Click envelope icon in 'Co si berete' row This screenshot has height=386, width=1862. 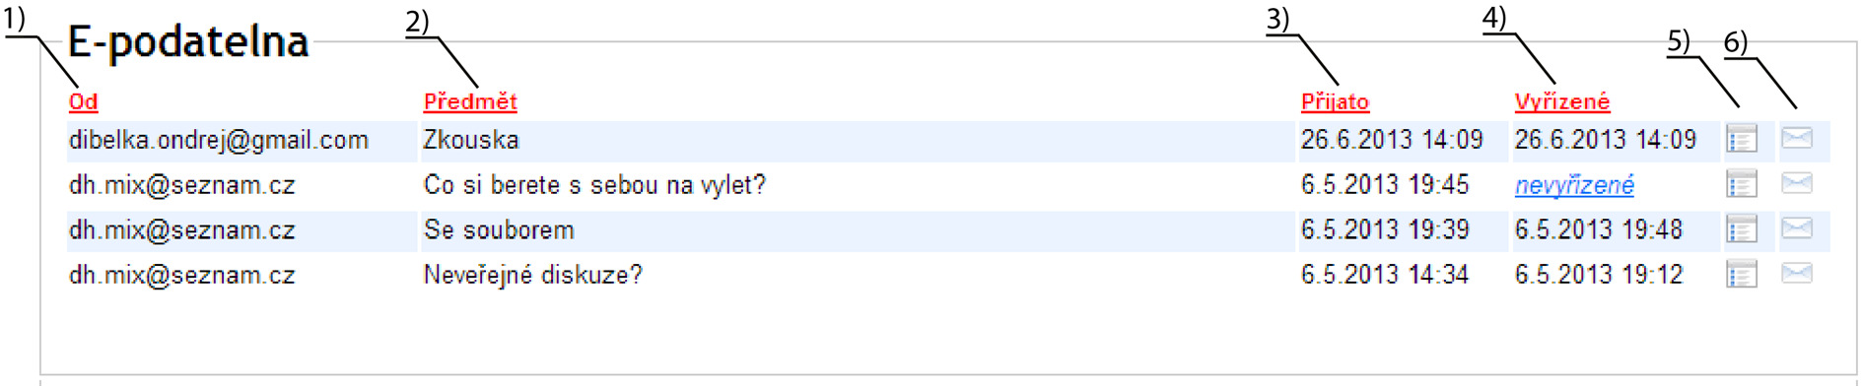[x=1797, y=183]
